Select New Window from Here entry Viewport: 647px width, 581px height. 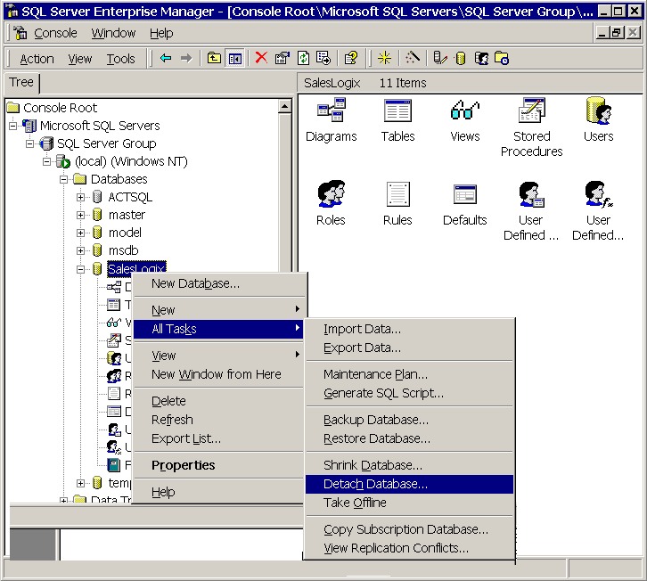[218, 374]
